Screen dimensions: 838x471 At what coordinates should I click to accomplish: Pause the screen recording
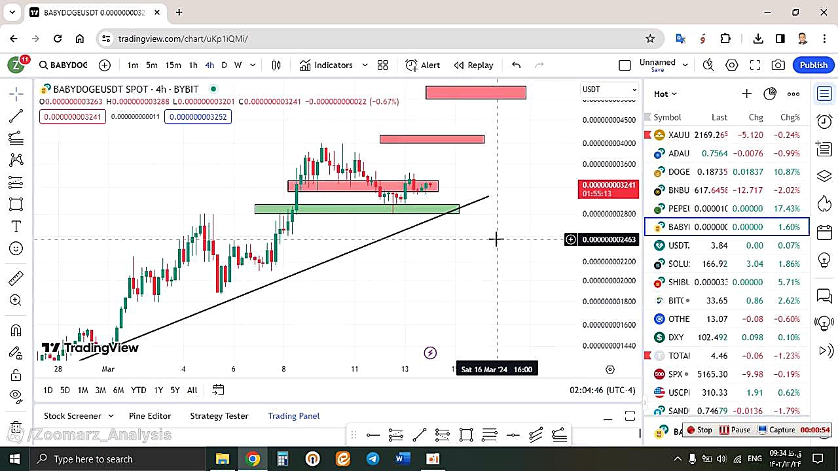pyautogui.click(x=735, y=430)
